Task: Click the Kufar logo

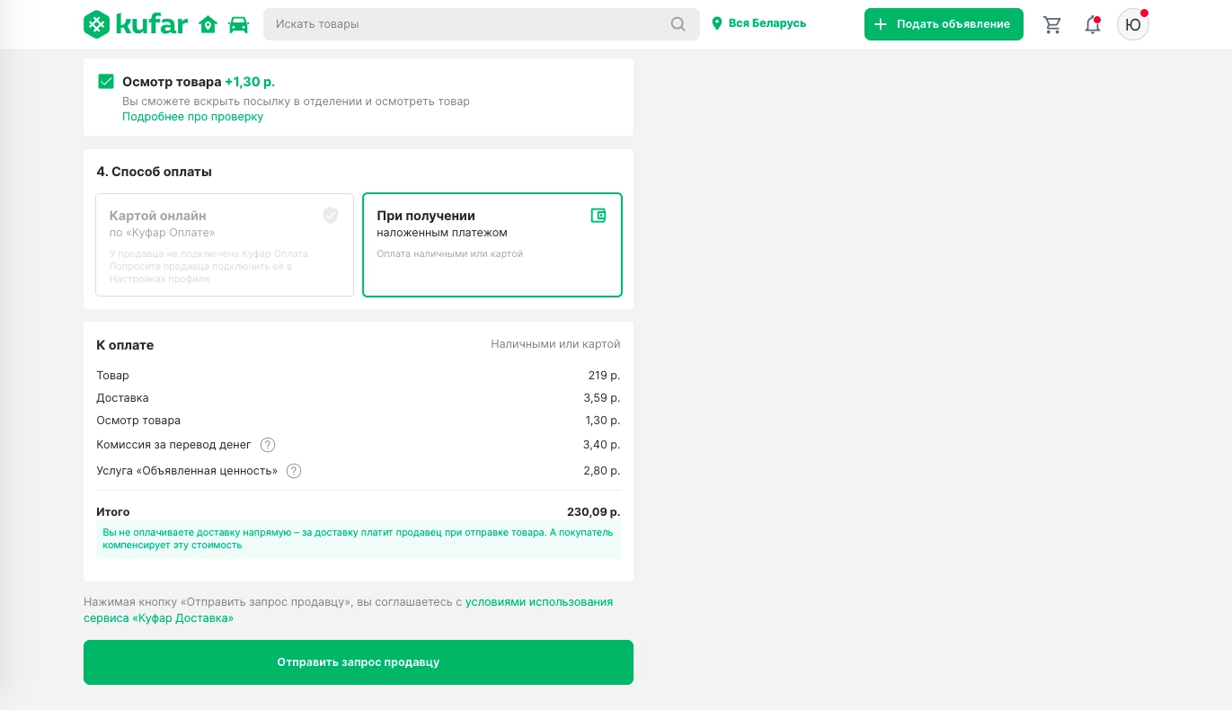Action: [x=135, y=24]
